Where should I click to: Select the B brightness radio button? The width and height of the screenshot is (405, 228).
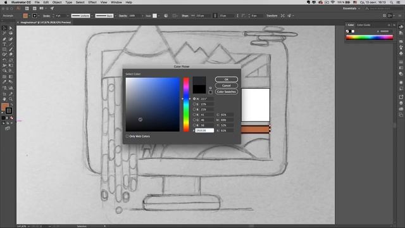(194, 110)
